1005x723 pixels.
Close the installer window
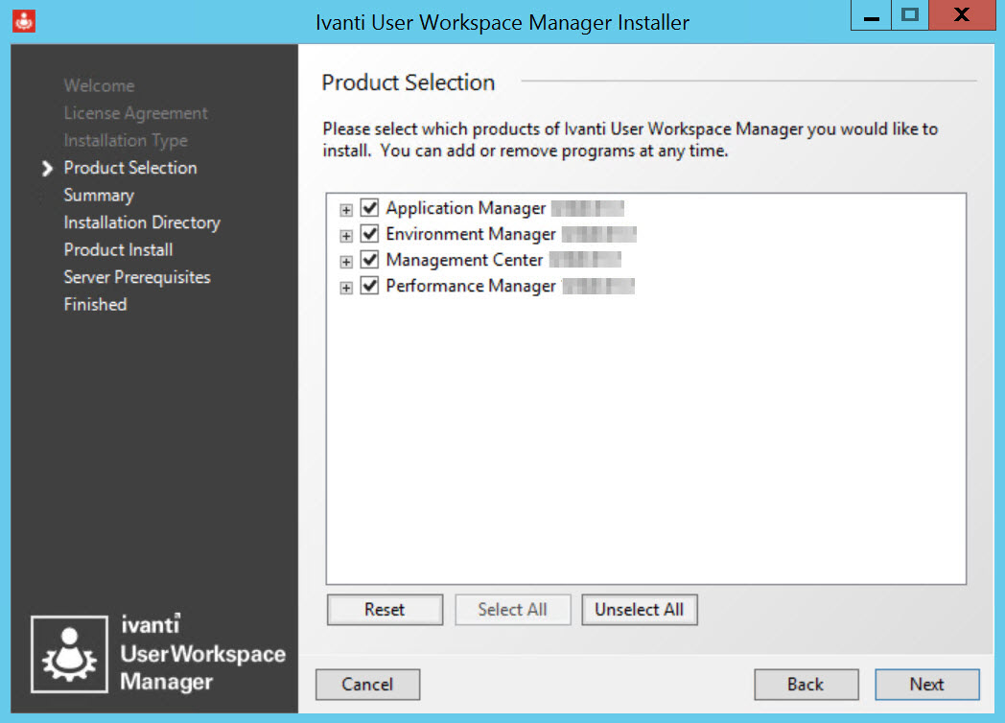click(x=961, y=16)
